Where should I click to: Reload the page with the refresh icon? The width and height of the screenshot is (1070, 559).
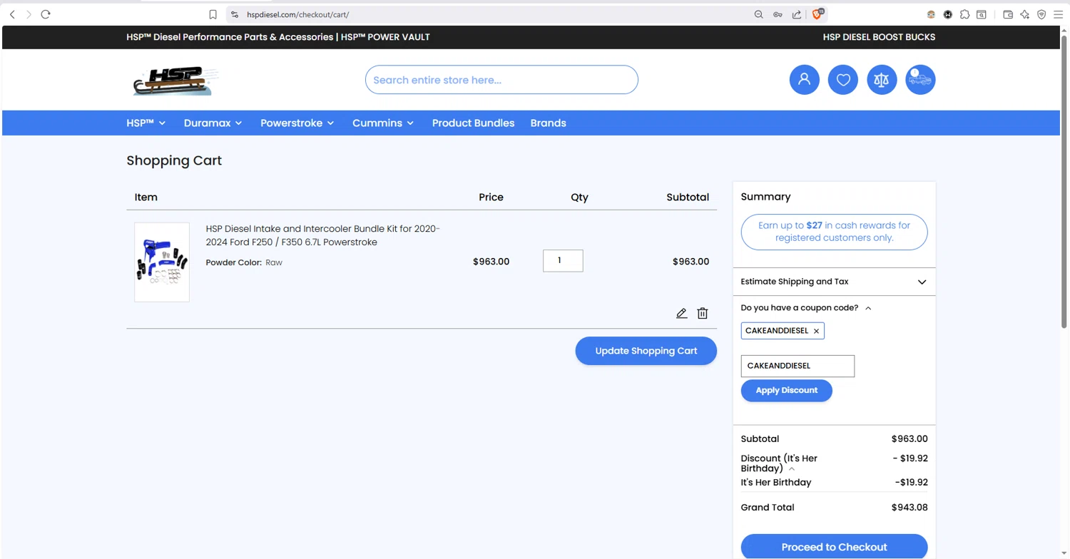pyautogui.click(x=46, y=14)
